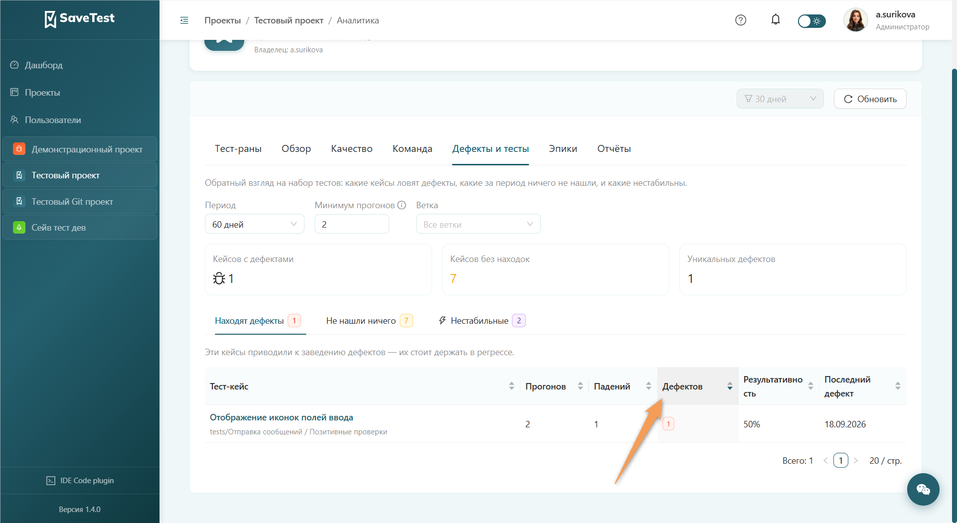Open the help question mark icon

point(741,20)
